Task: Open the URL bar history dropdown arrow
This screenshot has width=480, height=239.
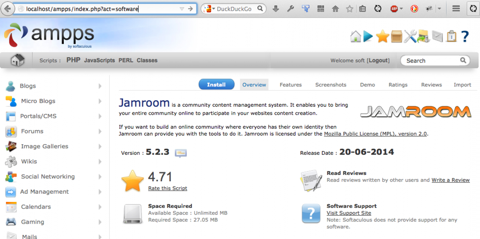Action: pos(182,9)
